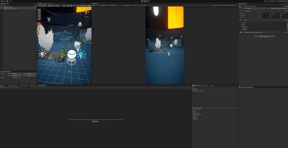Screen dimensions: 288x148
Task: Open the Hierarchy tab
Action: point(4,4)
